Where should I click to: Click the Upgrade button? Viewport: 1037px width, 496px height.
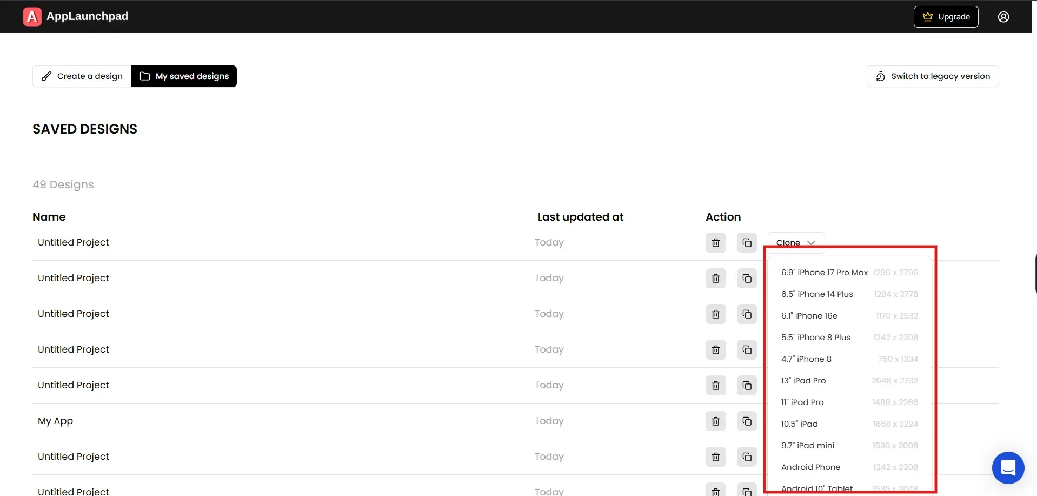pos(946,16)
